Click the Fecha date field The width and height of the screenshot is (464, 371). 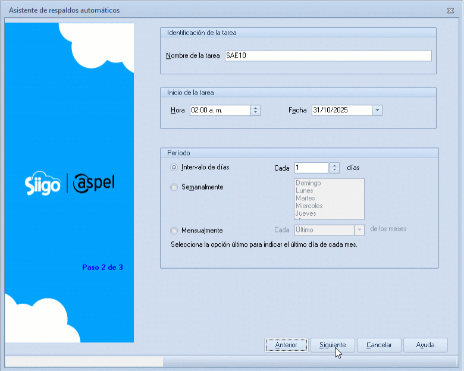pos(342,111)
